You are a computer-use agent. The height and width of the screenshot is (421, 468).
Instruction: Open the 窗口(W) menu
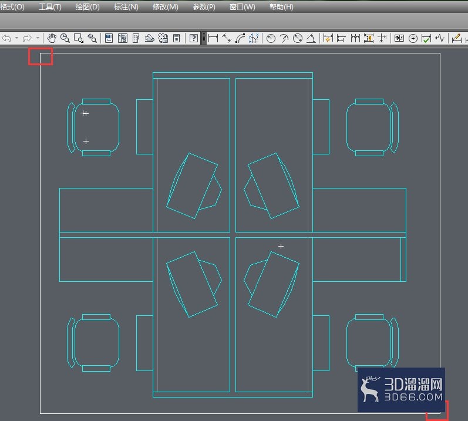[x=243, y=6]
